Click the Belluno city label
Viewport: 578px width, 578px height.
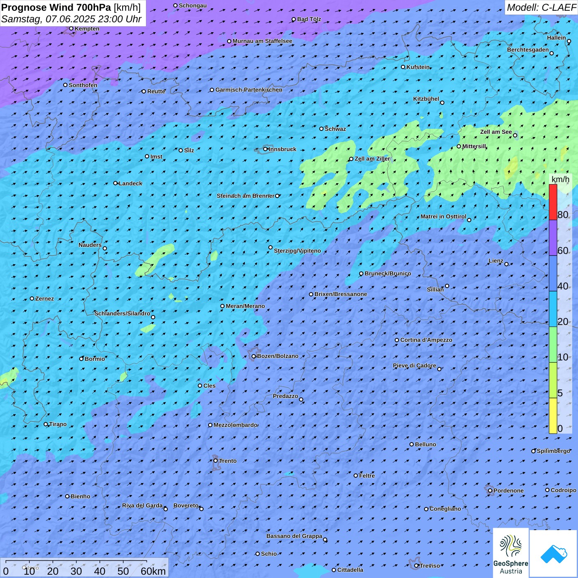click(425, 444)
